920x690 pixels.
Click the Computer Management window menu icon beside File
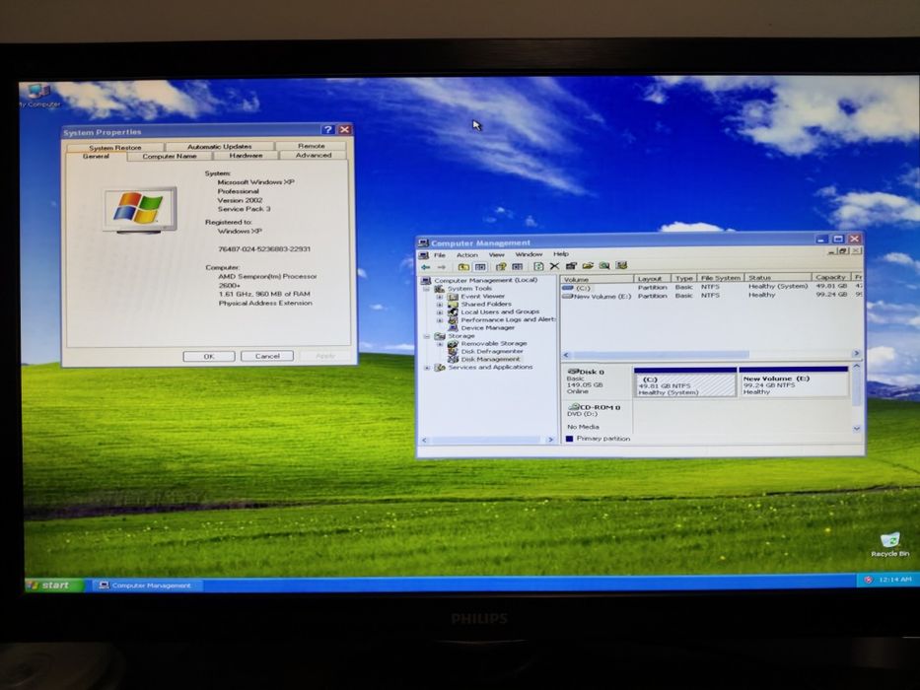pyautogui.click(x=424, y=255)
